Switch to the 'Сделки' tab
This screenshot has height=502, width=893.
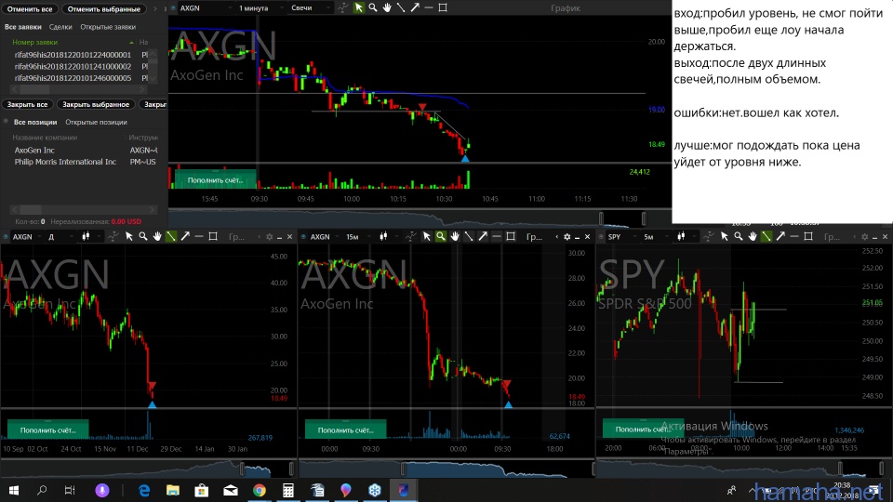(x=61, y=27)
